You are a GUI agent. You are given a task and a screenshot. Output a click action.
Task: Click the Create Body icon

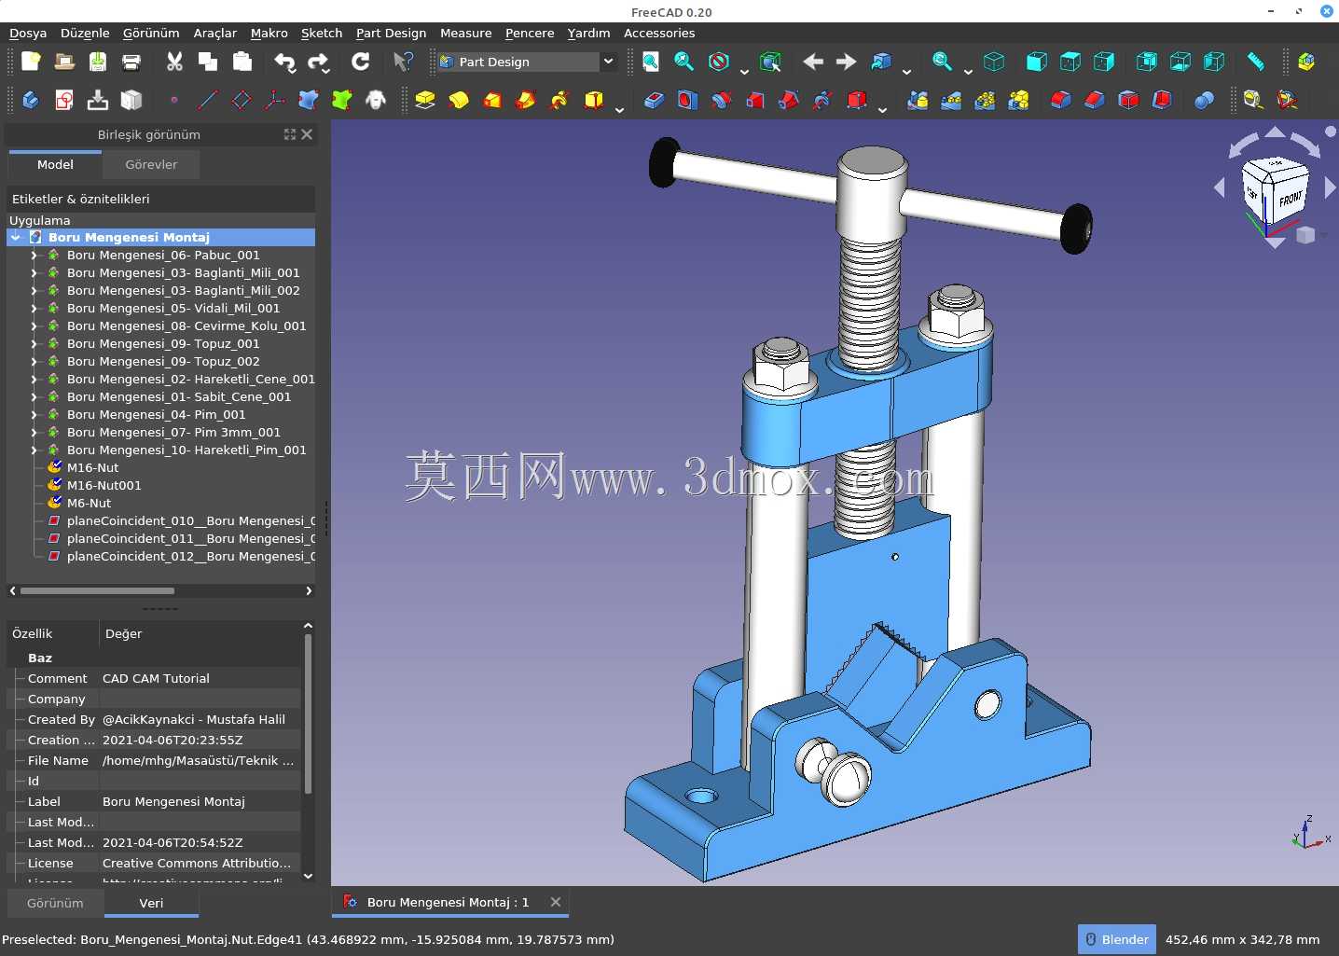[31, 100]
